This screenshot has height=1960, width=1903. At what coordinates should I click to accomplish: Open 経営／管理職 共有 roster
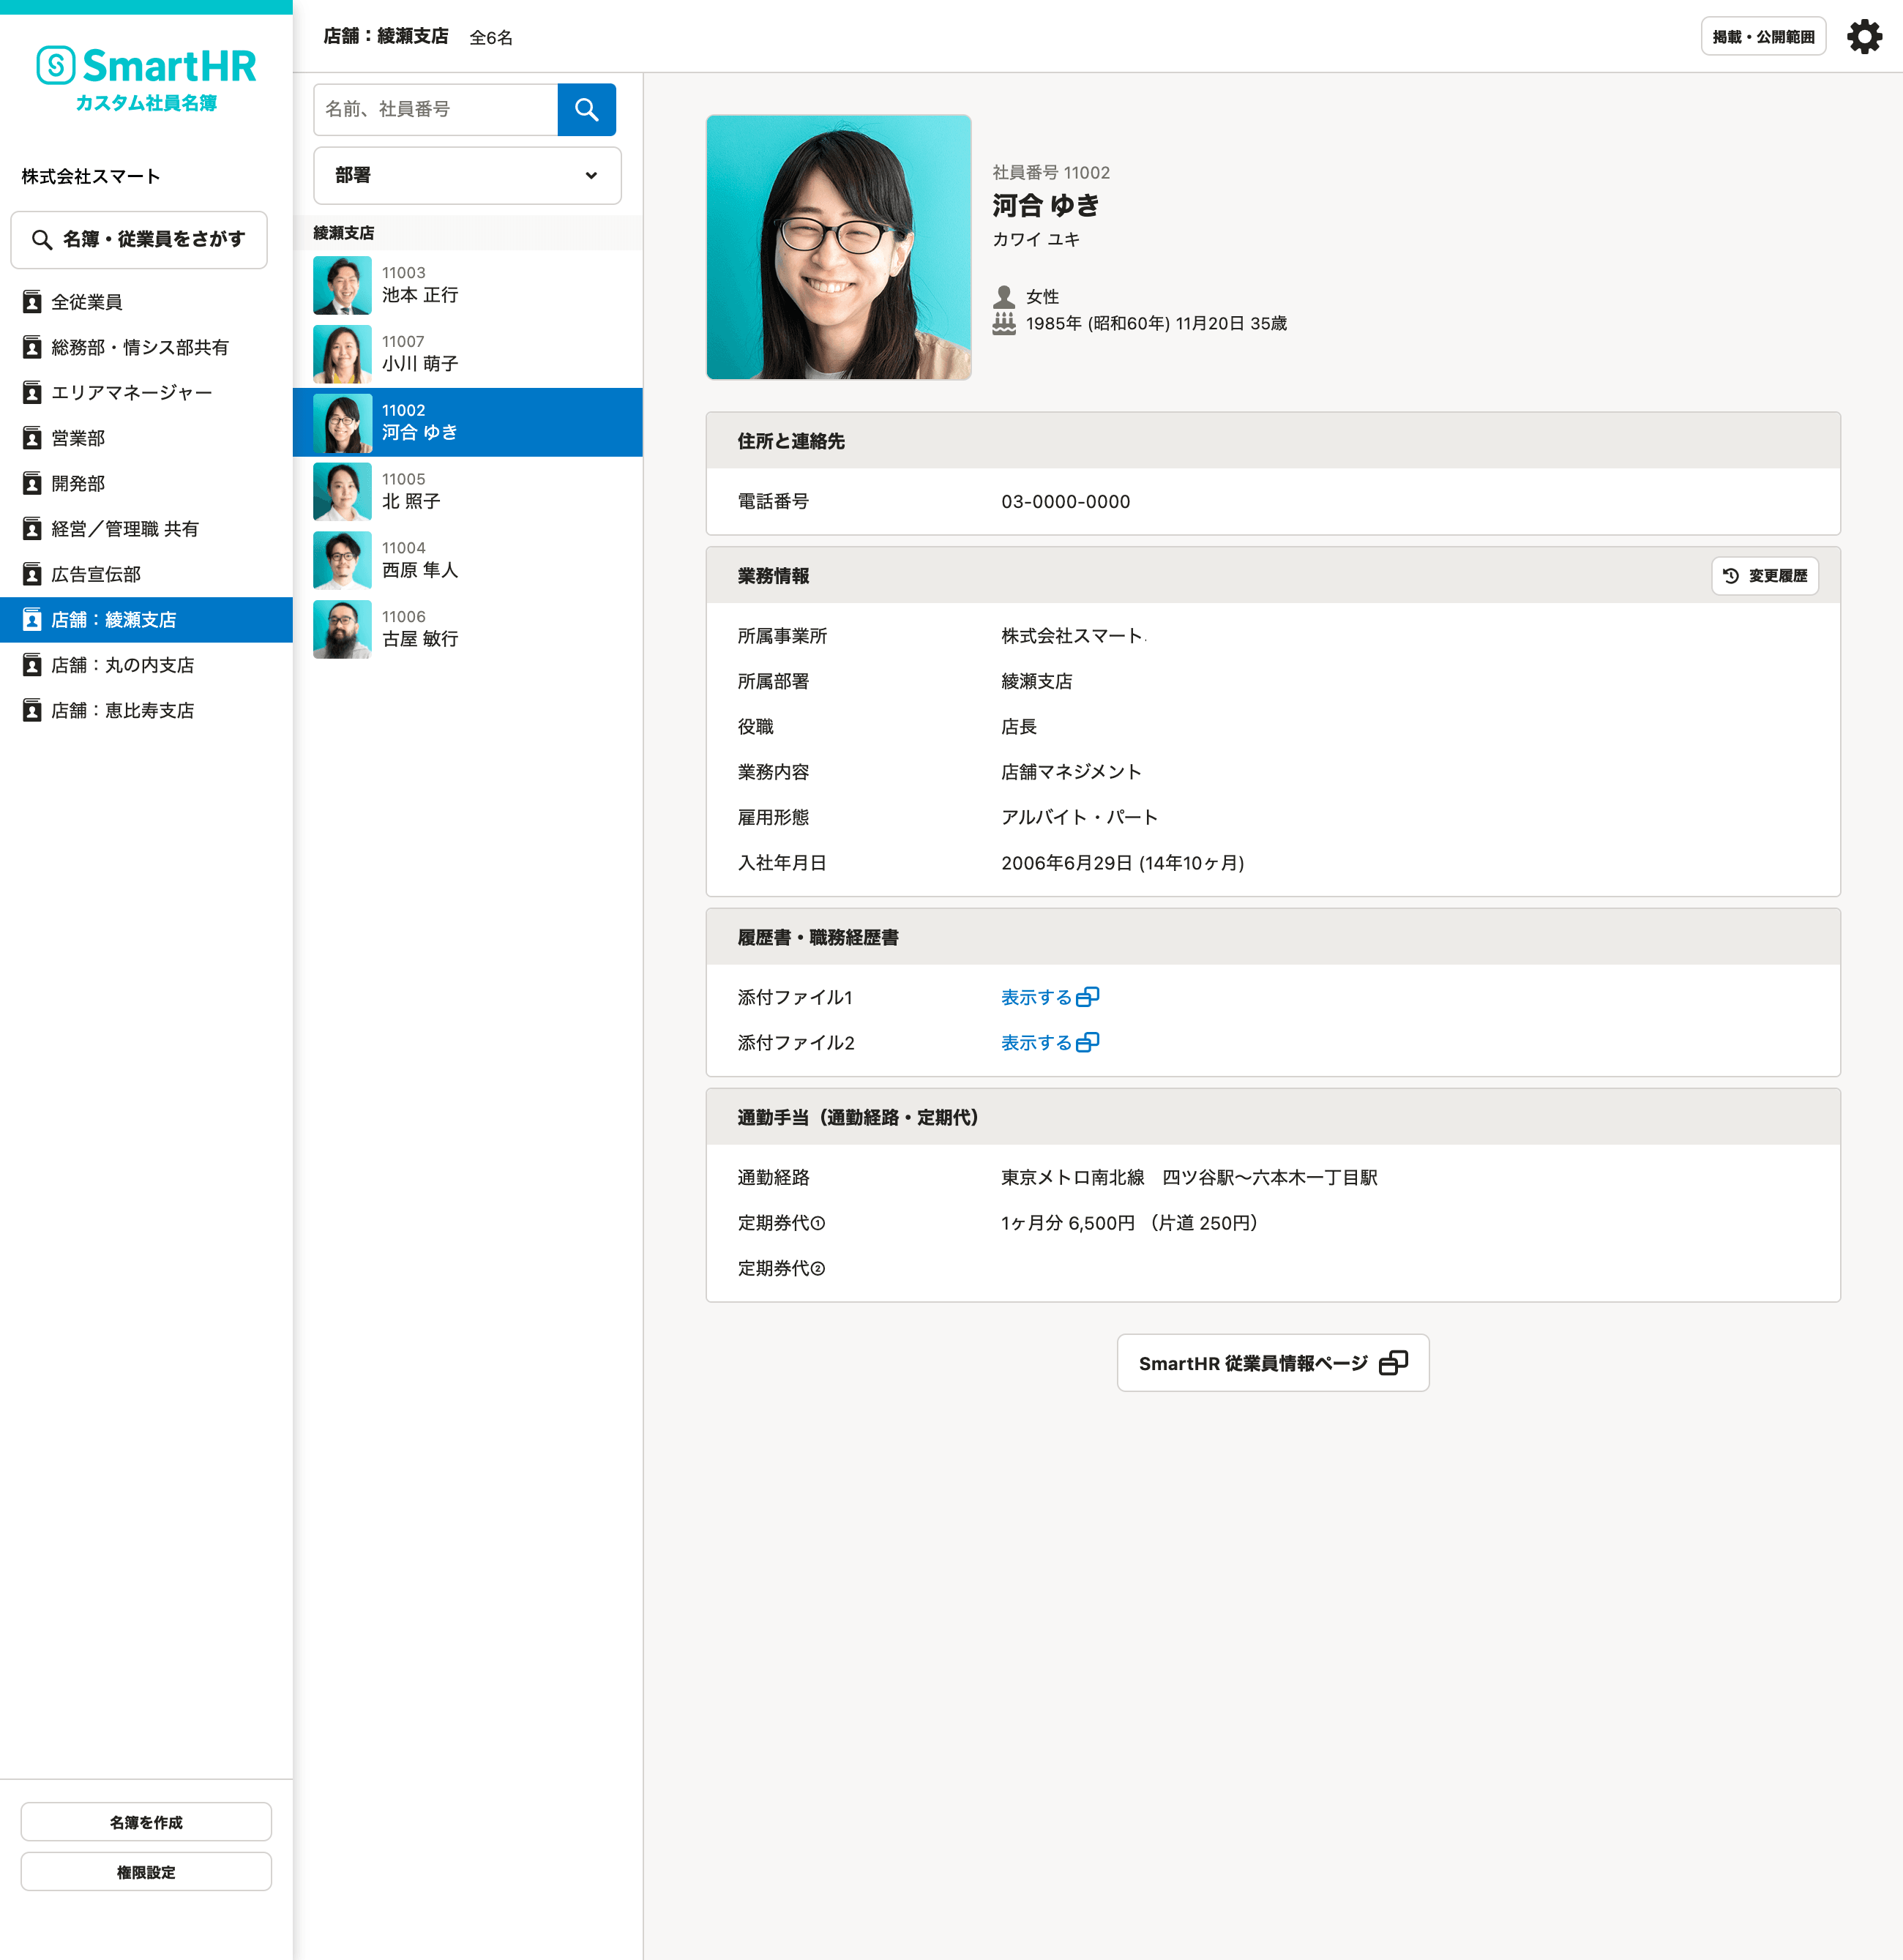pyautogui.click(x=124, y=529)
